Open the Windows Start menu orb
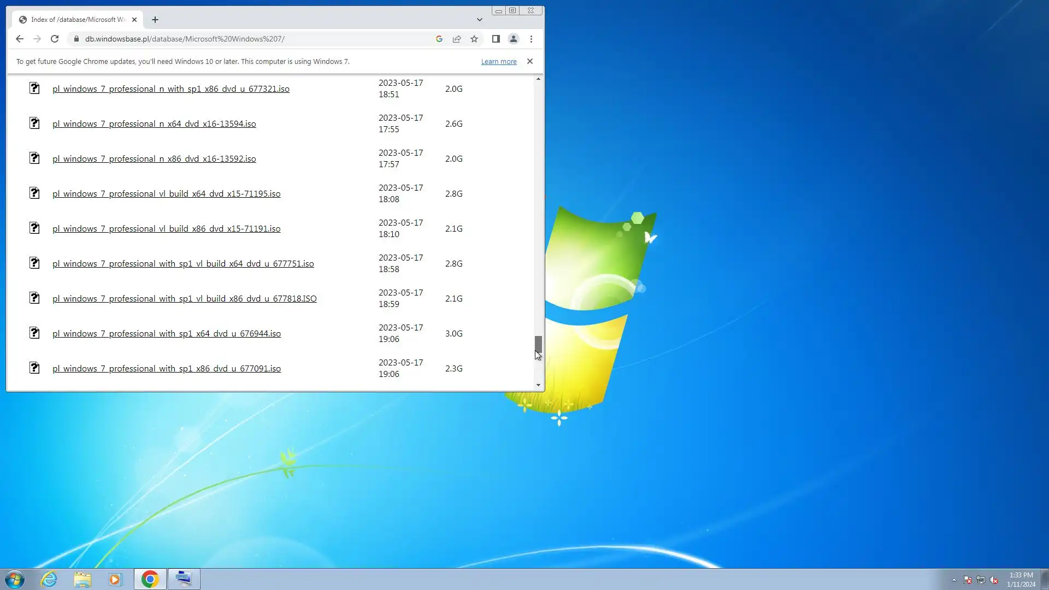The height and width of the screenshot is (590, 1049). [15, 579]
